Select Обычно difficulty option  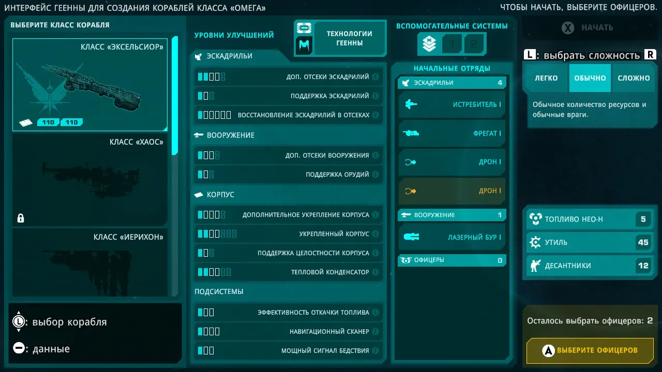(590, 78)
